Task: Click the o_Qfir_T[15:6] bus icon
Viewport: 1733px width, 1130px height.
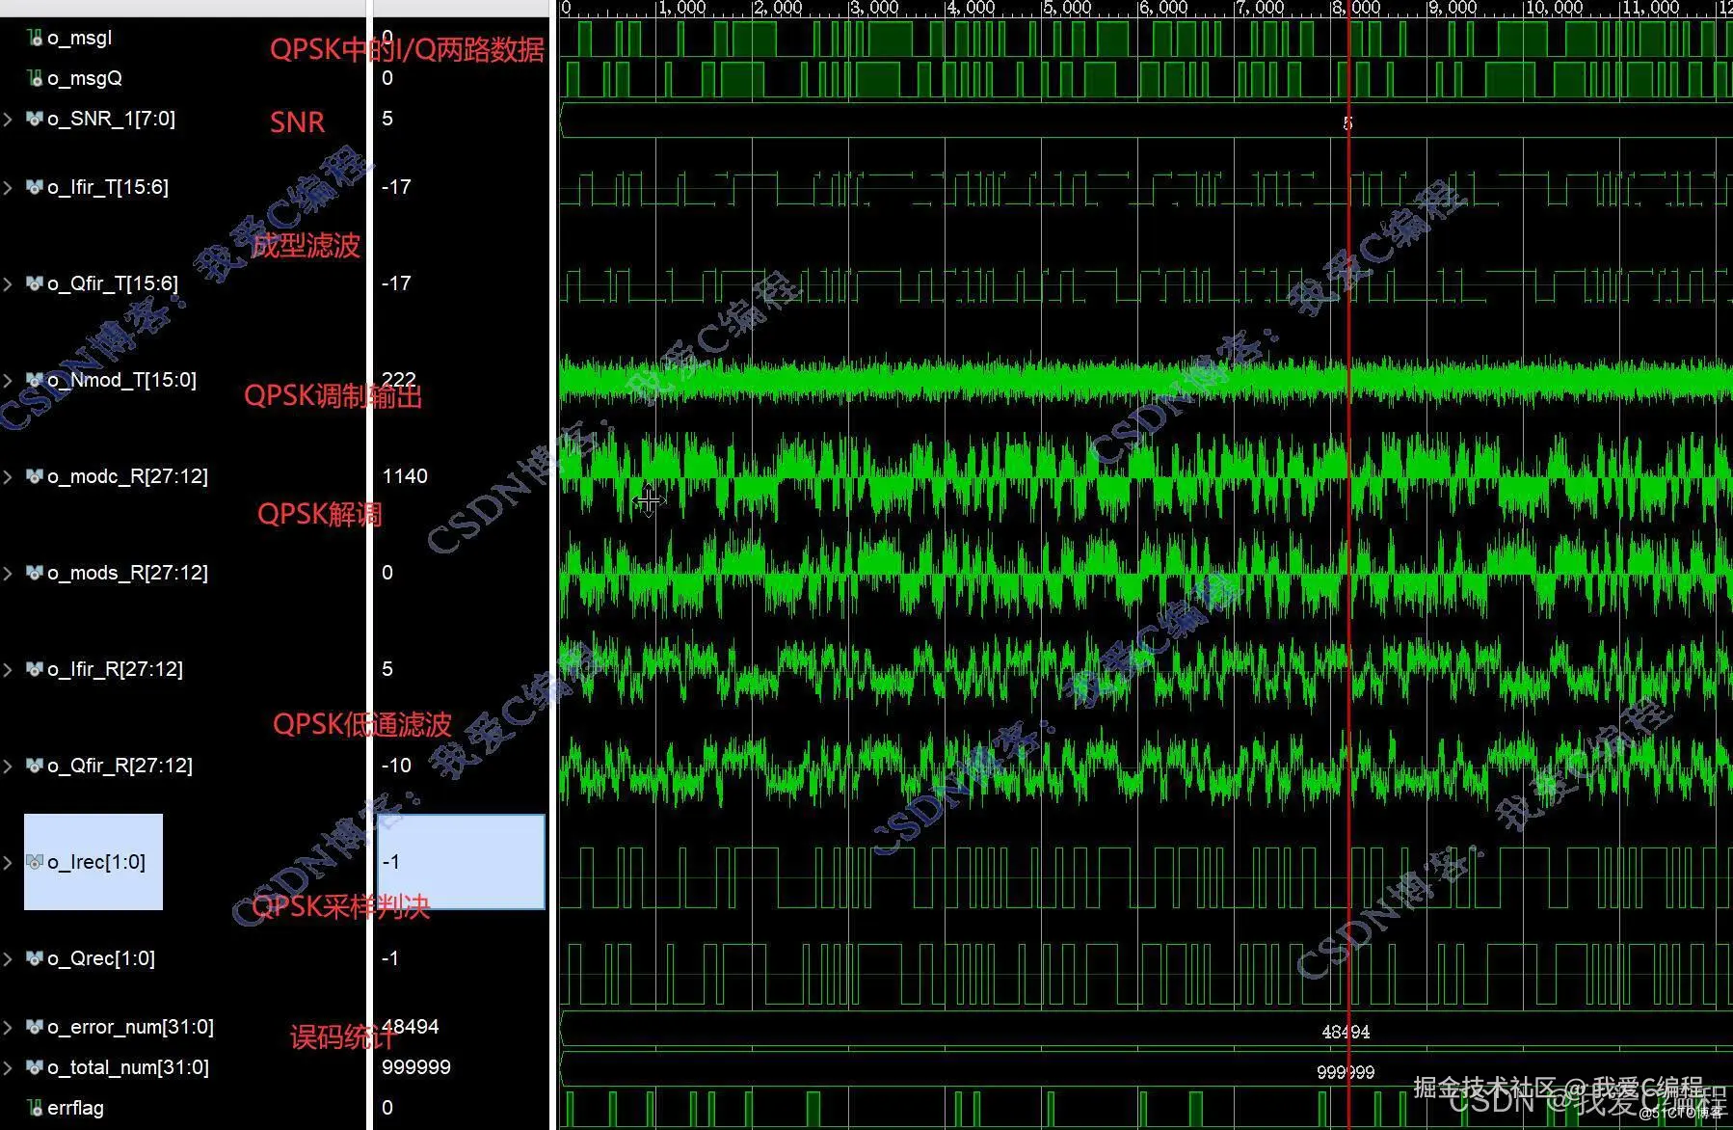Action: click(x=35, y=283)
